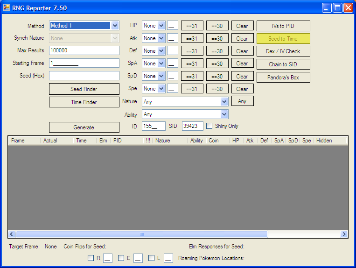The height and width of the screenshot is (268, 356).
Task: Click the IVs to PID button
Action: 283,26
